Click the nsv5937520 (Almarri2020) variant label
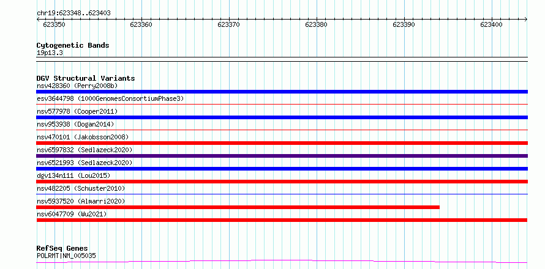 81,201
